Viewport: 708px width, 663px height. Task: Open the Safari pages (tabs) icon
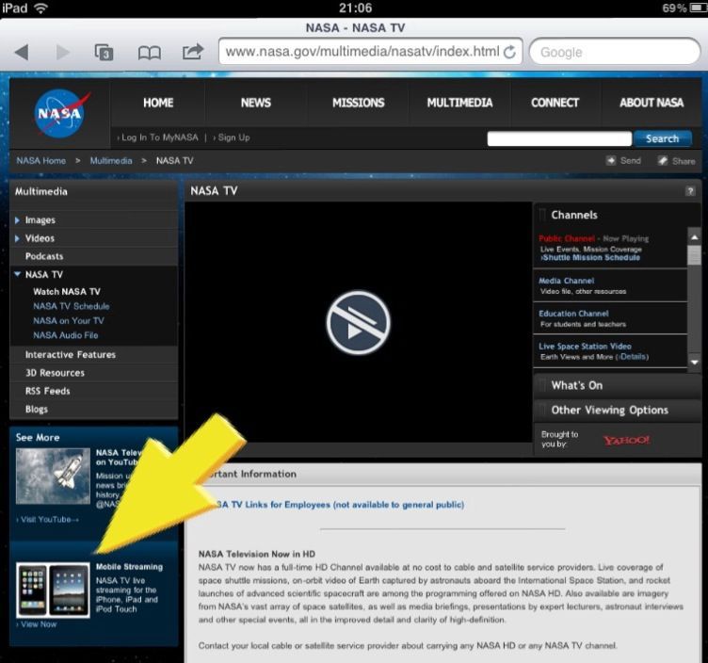[104, 53]
